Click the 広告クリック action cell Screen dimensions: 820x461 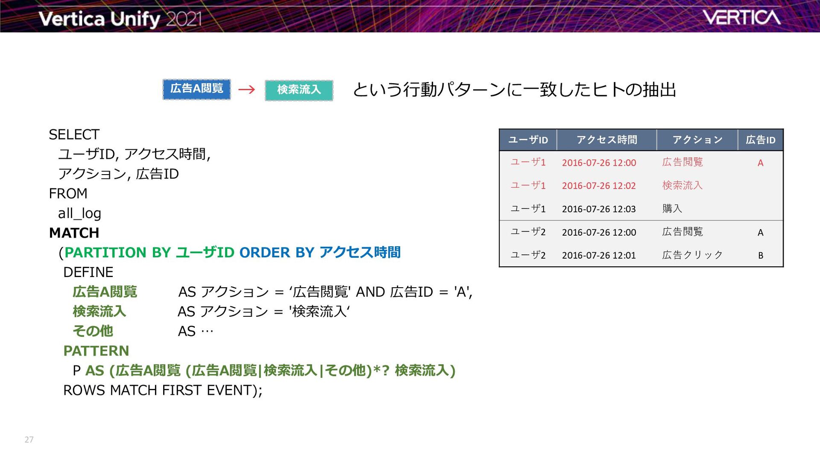[x=692, y=255]
